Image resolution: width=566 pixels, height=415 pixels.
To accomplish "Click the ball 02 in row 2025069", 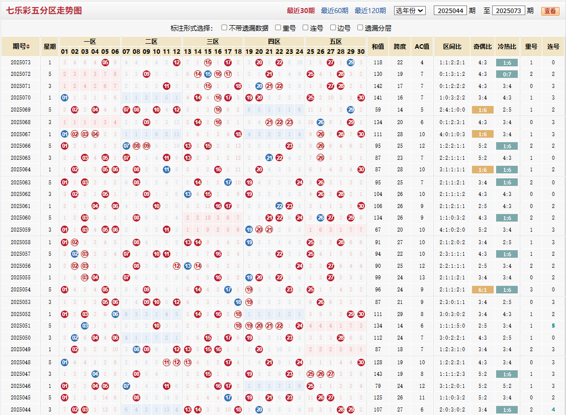I will [x=75, y=110].
